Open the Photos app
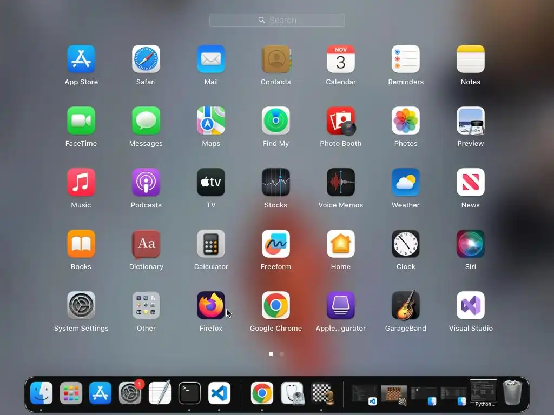 pyautogui.click(x=406, y=121)
